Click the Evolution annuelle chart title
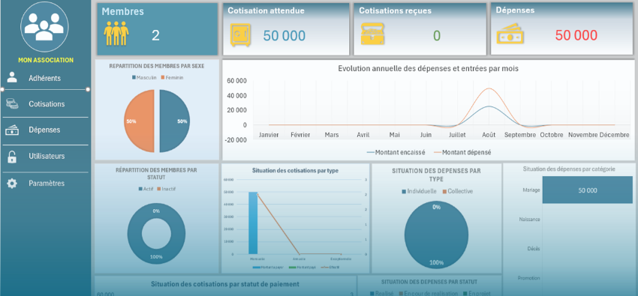This screenshot has height=296, width=638. click(x=428, y=69)
